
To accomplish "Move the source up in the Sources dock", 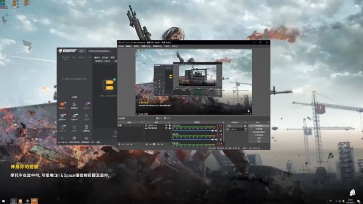I will point(158,144).
